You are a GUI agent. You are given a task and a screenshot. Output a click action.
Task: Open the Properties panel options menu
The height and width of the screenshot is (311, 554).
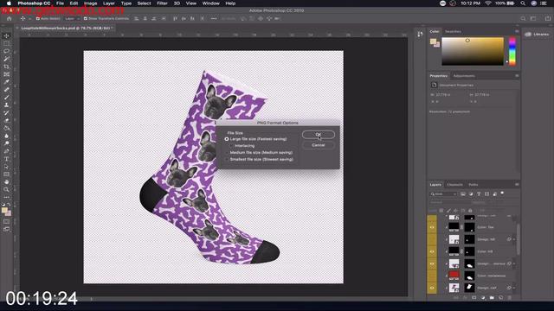click(x=517, y=75)
